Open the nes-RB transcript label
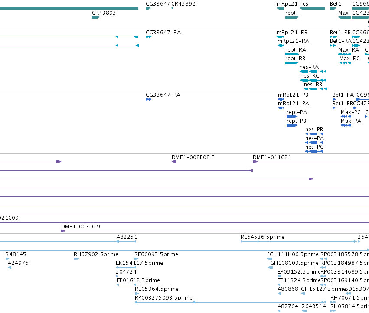 pyautogui.click(x=313, y=85)
